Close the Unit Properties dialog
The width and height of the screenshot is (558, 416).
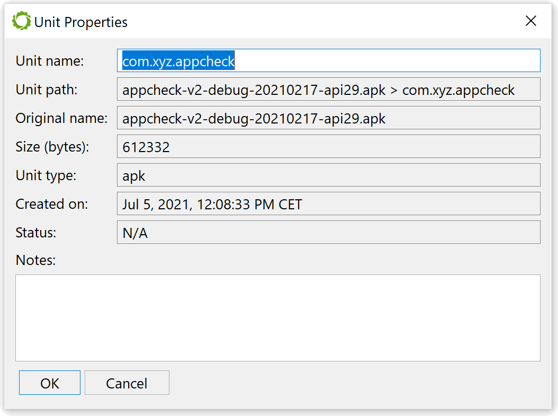pos(530,21)
